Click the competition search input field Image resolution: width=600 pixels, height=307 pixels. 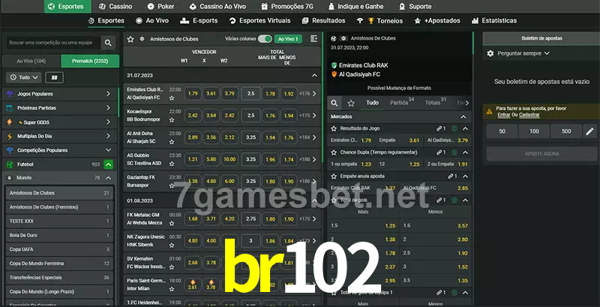pos(51,44)
